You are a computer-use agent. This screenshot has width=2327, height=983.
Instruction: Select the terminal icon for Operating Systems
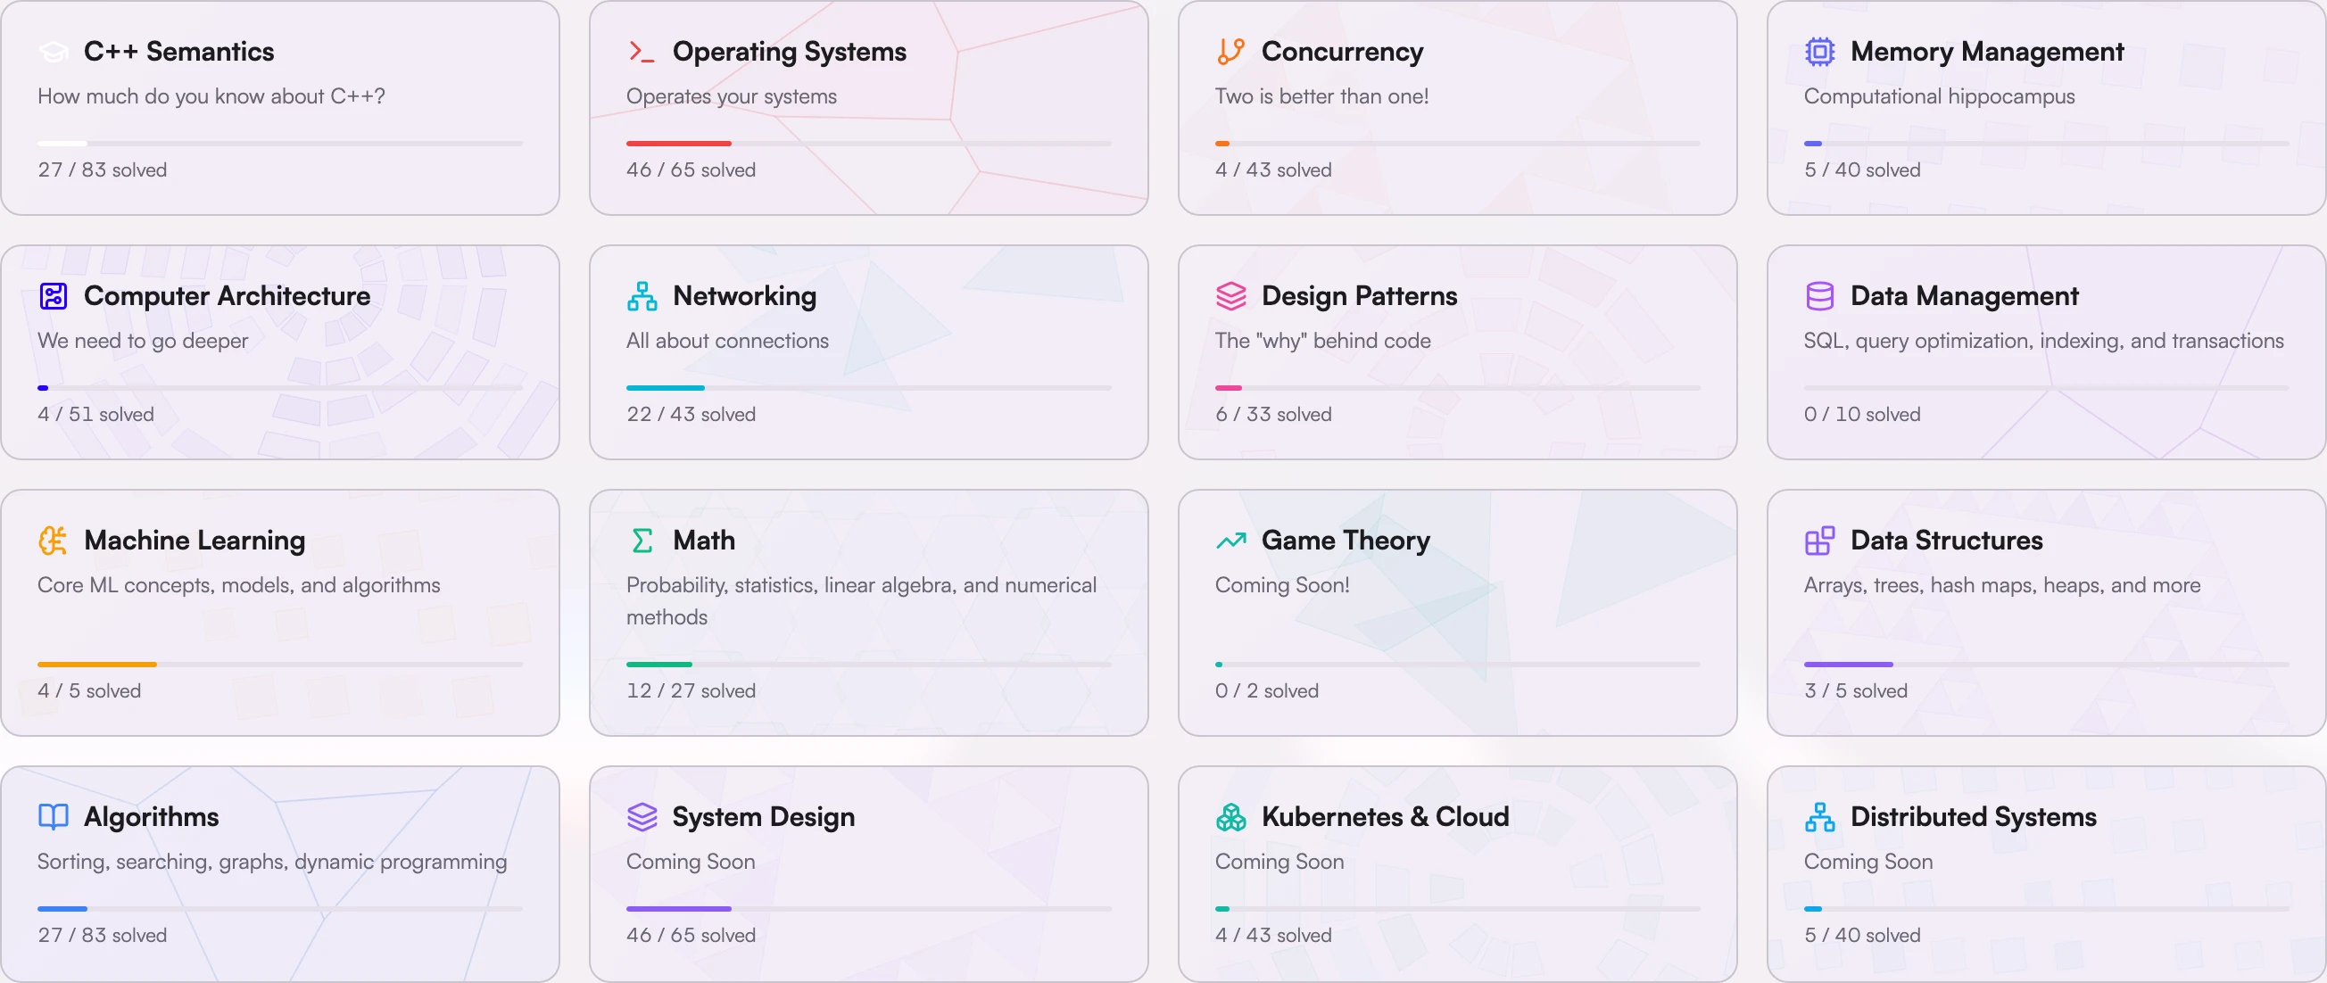[x=642, y=52]
